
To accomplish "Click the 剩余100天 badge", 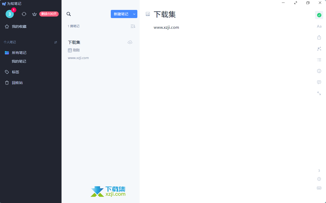I will point(49,14).
